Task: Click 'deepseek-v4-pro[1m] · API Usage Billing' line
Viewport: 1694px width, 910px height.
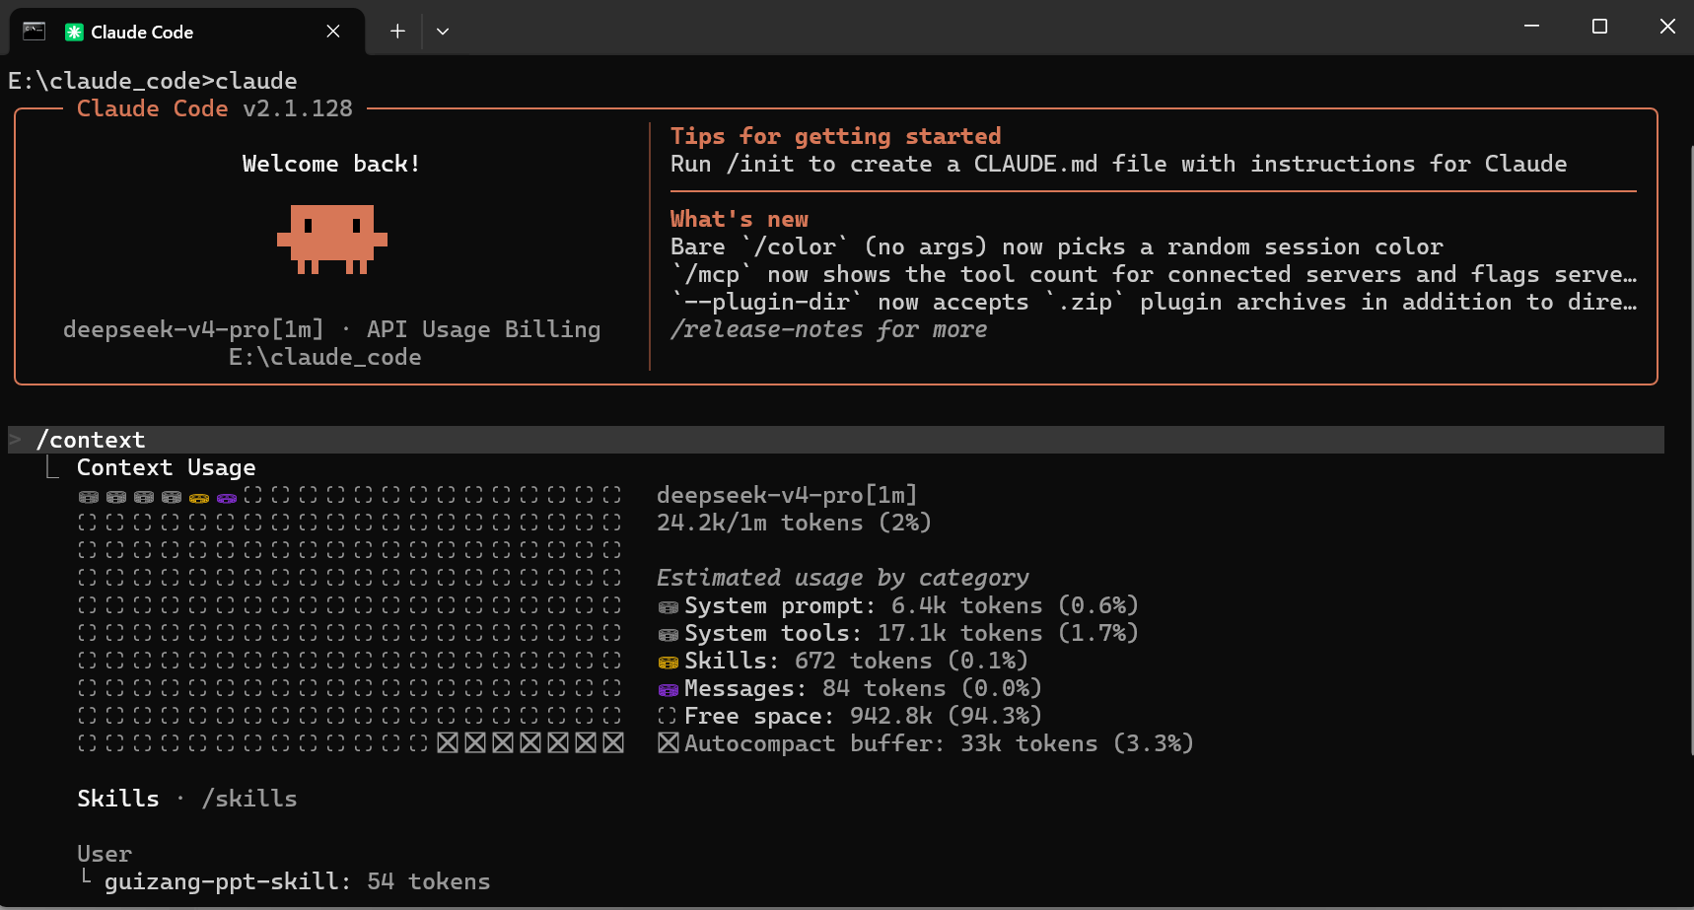Action: (x=332, y=329)
